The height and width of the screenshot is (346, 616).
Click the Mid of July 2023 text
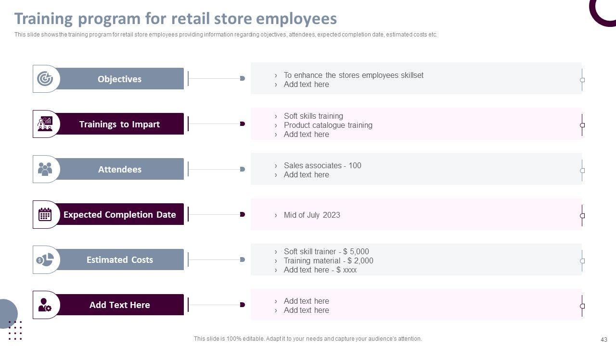point(312,215)
